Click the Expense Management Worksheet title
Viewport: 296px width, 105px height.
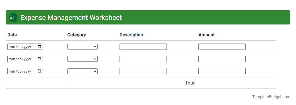71,18
